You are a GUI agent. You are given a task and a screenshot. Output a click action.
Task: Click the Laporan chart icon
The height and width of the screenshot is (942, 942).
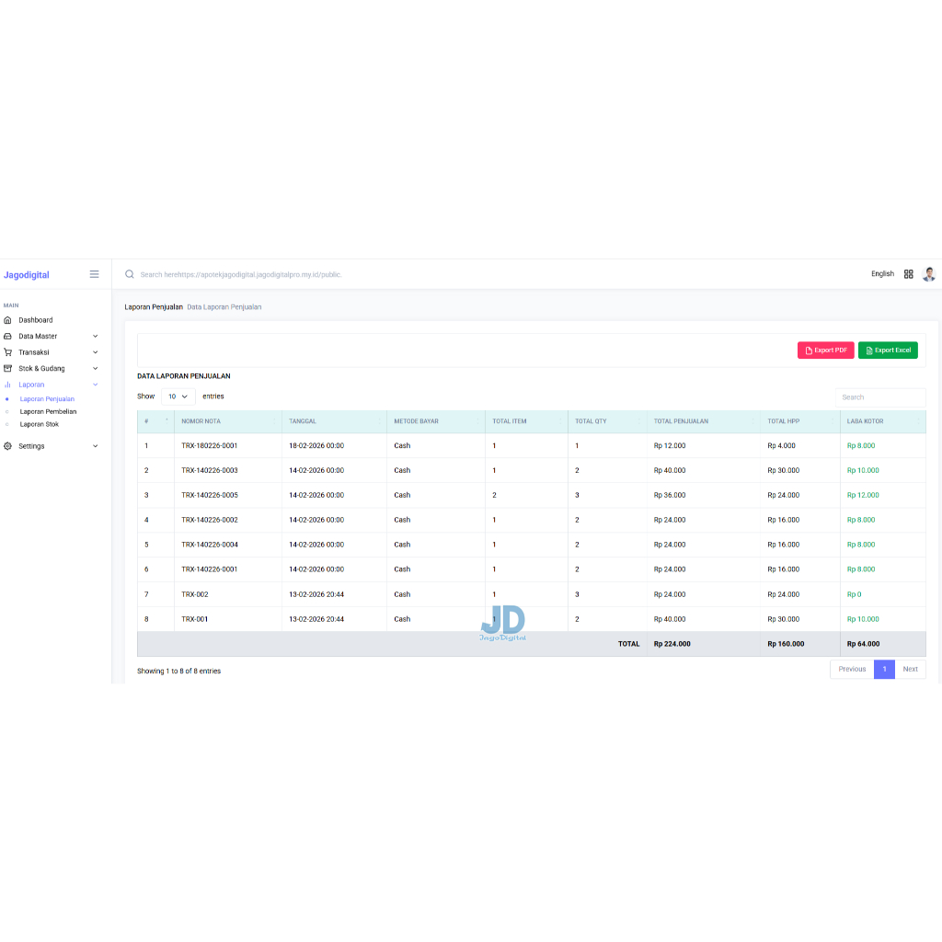click(7, 385)
